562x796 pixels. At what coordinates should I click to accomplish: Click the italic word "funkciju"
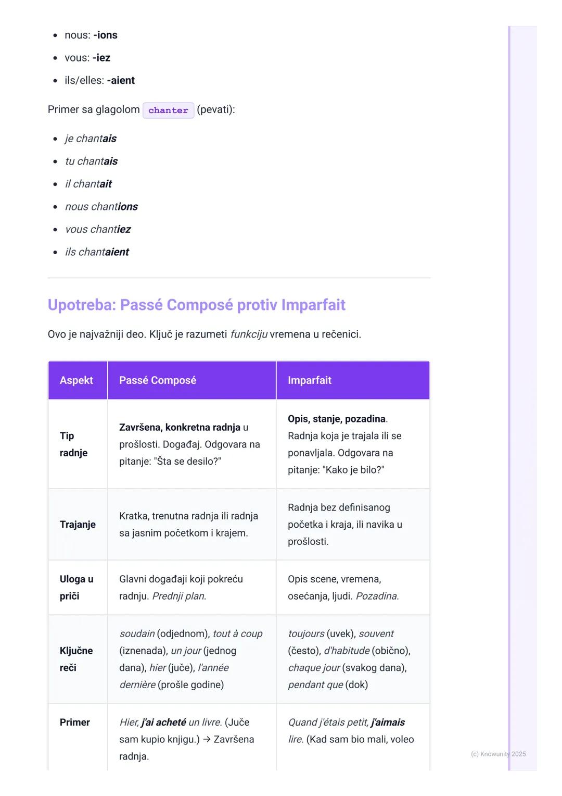point(249,334)
